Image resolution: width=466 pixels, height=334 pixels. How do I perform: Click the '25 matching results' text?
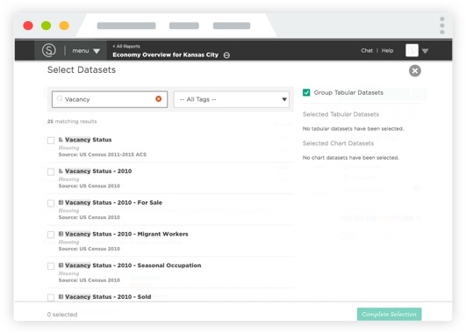coord(72,121)
